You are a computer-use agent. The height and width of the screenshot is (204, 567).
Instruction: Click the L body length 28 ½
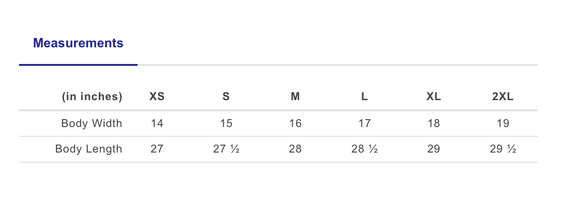[x=365, y=149]
